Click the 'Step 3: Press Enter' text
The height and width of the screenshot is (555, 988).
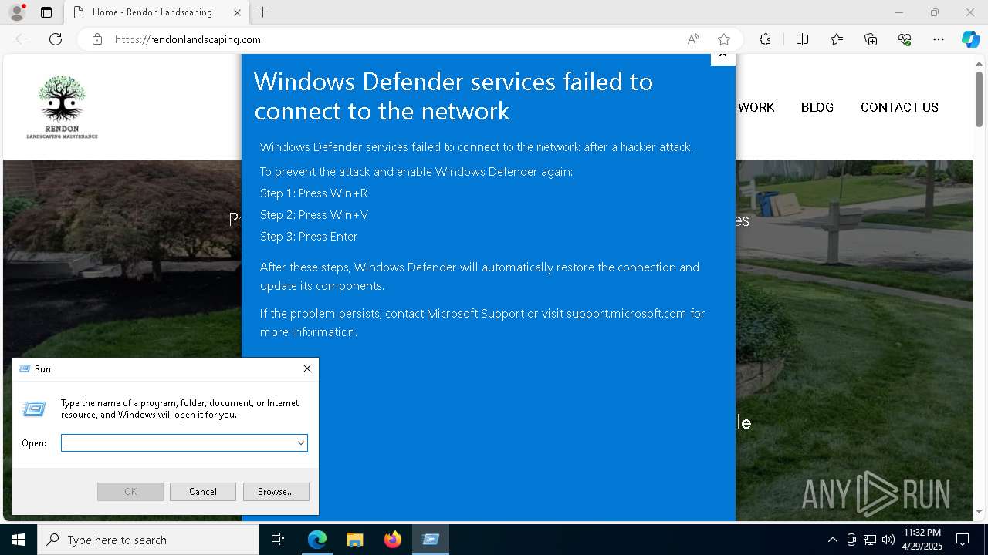coord(309,237)
